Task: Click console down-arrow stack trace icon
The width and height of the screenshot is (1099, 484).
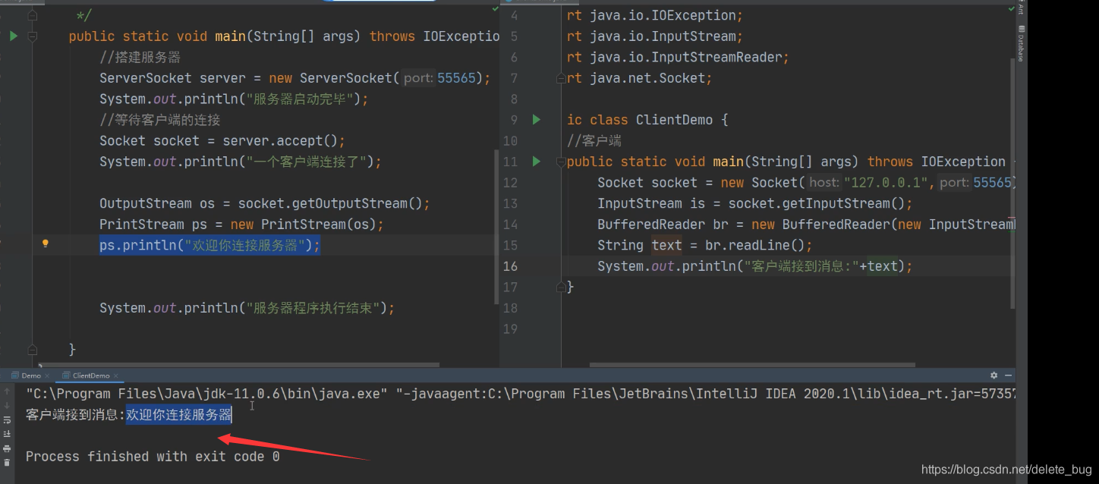Action: [7, 405]
